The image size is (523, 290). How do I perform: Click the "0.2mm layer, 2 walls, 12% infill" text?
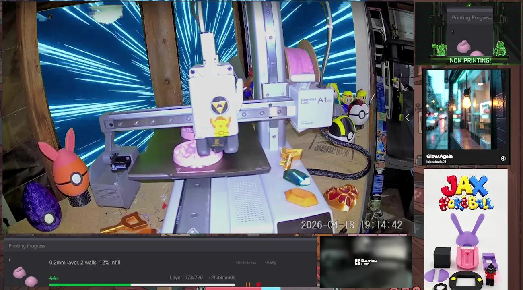pos(84,263)
